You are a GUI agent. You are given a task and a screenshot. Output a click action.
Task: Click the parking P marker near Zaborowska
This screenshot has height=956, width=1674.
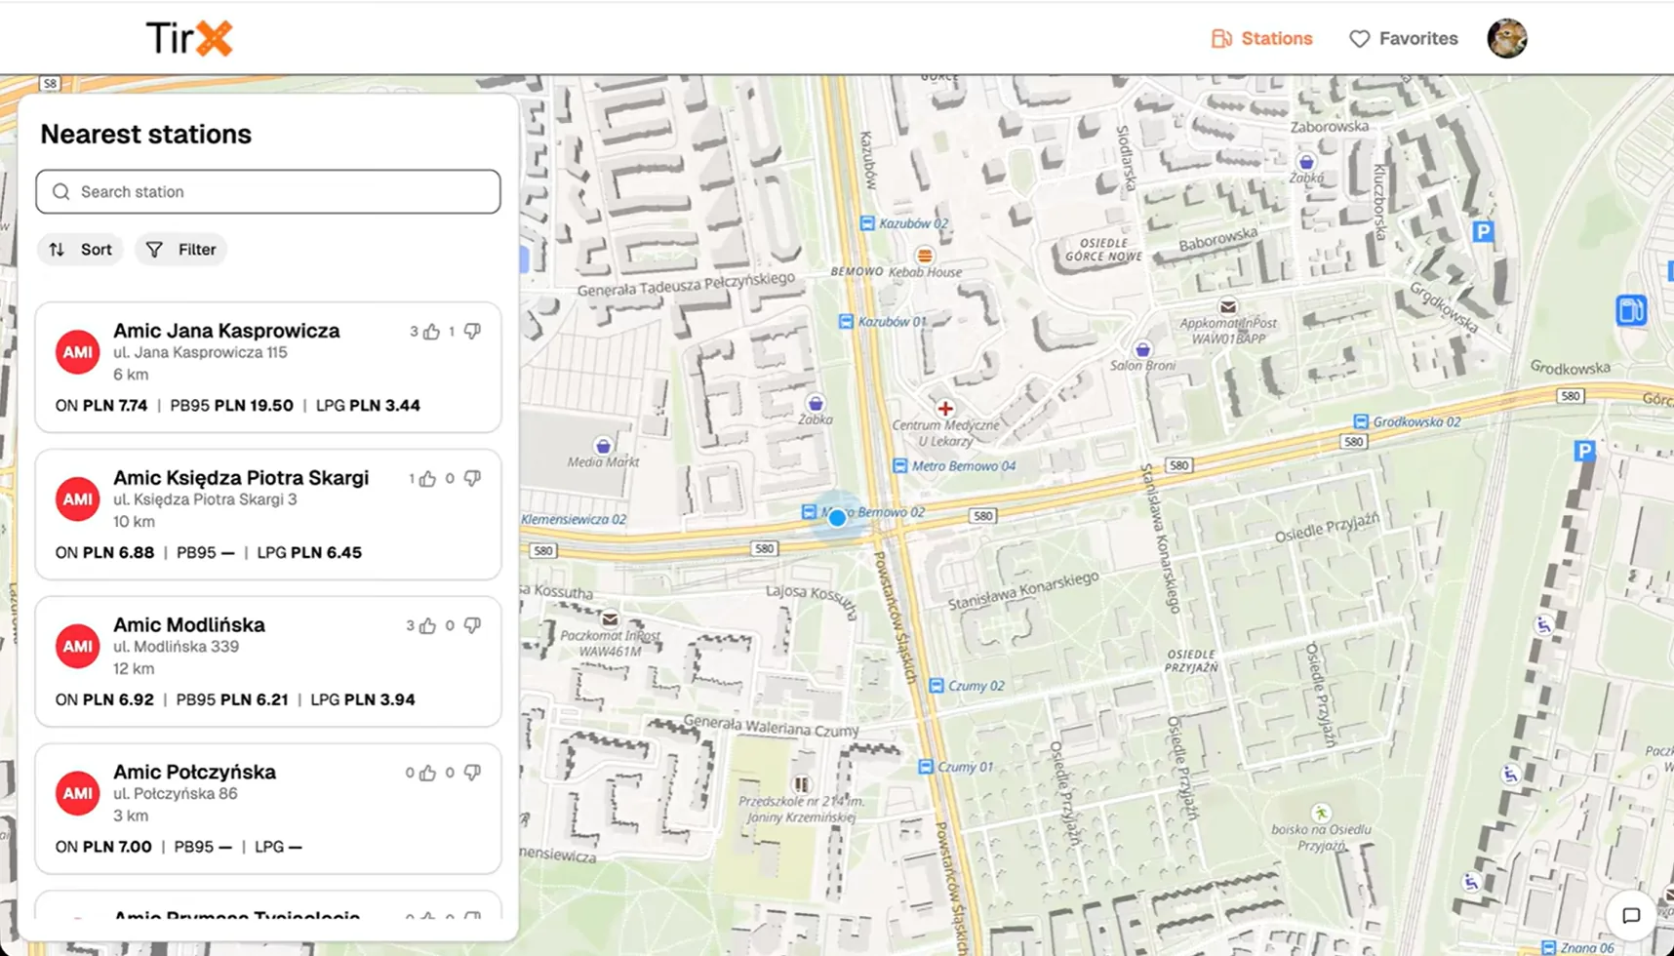pyautogui.click(x=1483, y=231)
